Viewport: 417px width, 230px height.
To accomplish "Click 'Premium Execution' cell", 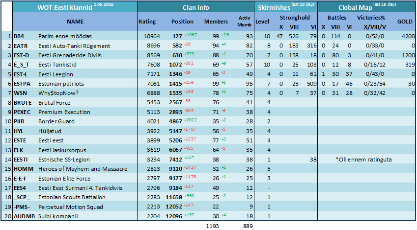I will [64, 112].
